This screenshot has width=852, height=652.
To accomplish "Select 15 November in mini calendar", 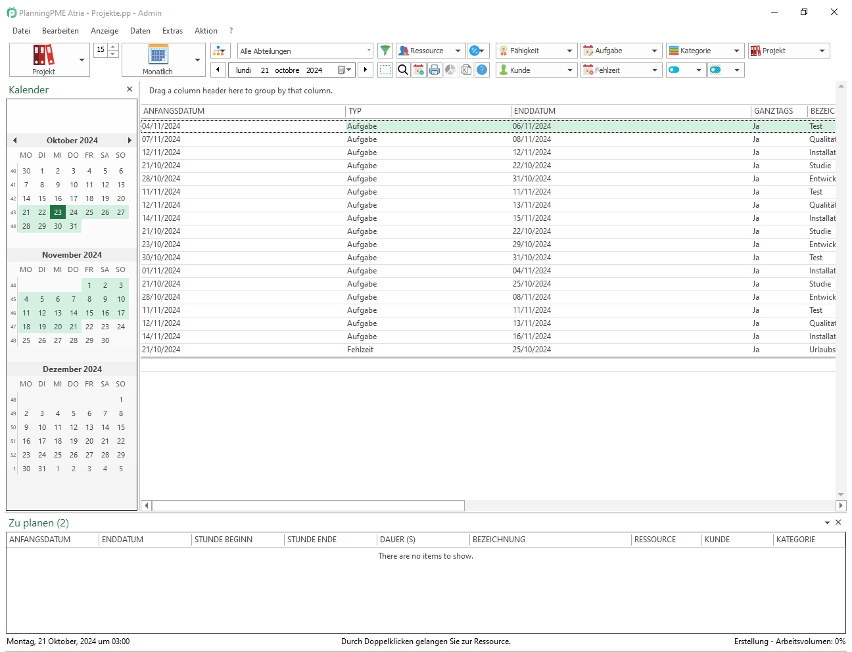I will 89,313.
